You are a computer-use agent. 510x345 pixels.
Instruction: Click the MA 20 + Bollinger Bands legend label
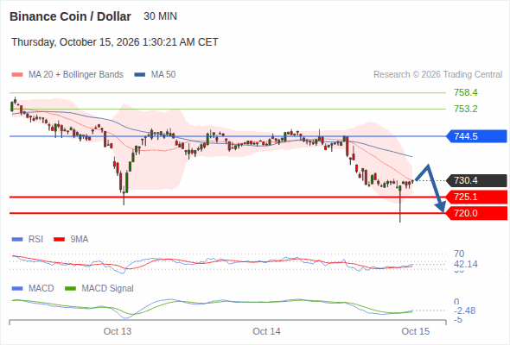click(76, 75)
